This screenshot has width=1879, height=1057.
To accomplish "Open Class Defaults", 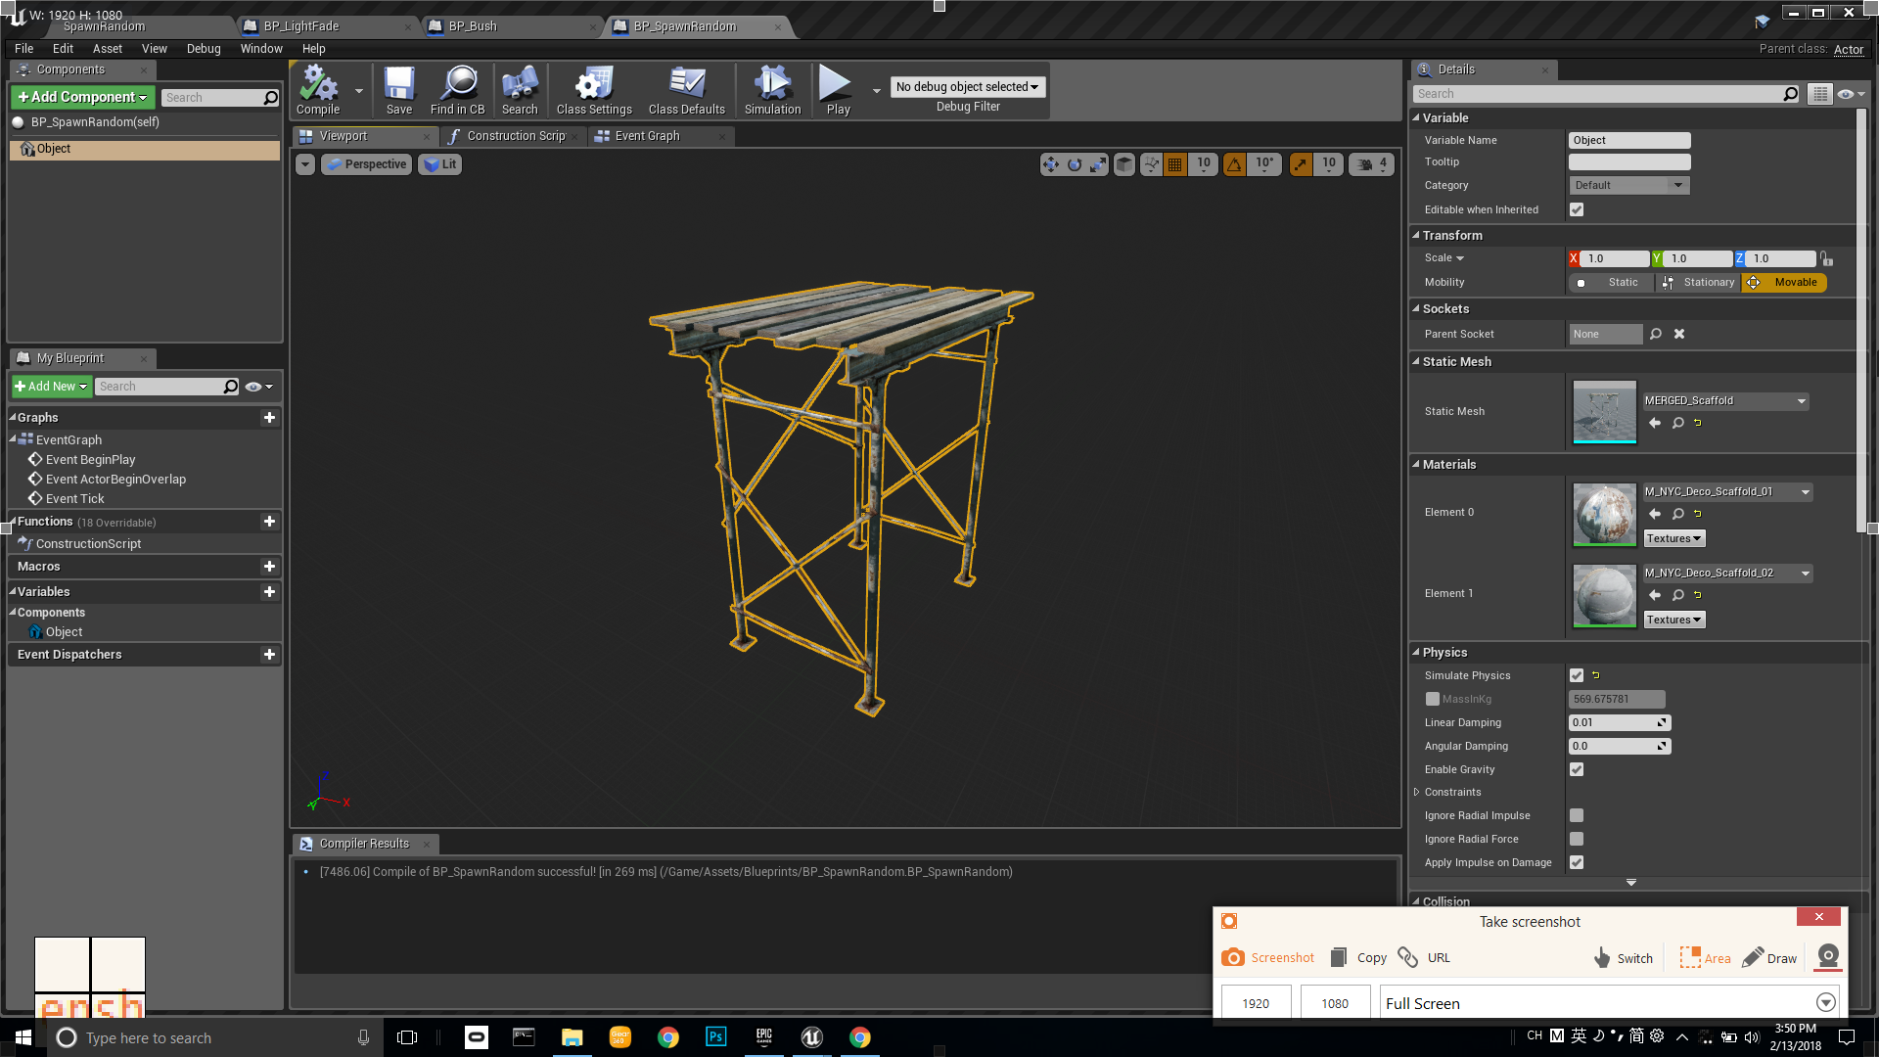I will click(687, 90).
